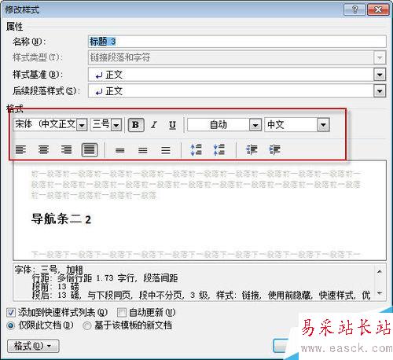Image resolution: width=393 pixels, height=360 pixels.
Task: Expand the 后续段落样式 dropdown
Action: [380, 91]
